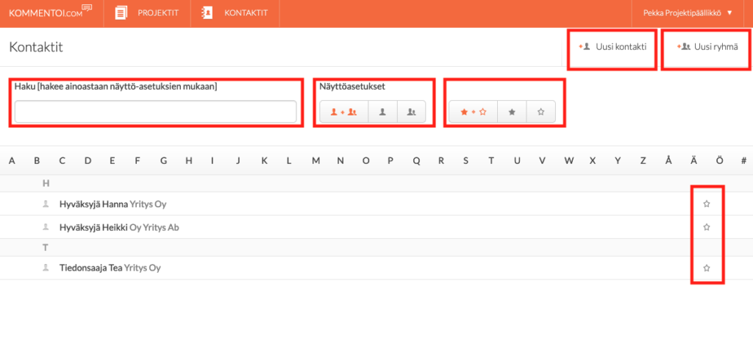Jump to letter M in alphabet index
Screen dimensions: 753x339
pyautogui.click(x=315, y=161)
